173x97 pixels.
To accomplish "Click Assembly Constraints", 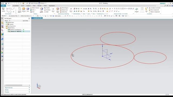I will pyautogui.click(x=155, y=8).
